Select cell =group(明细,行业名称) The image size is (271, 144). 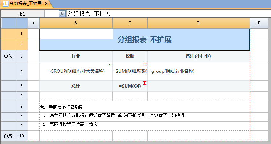click(198, 71)
